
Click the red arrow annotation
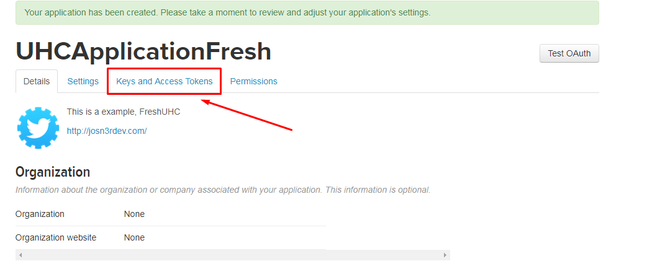247,115
